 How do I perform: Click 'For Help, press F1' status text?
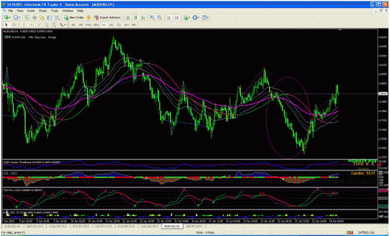(13, 232)
